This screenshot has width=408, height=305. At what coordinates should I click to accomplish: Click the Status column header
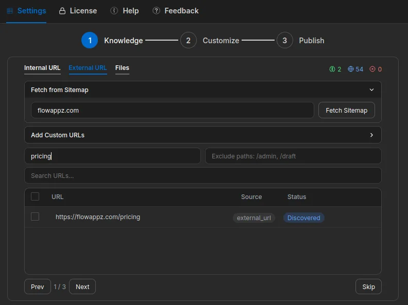tap(297, 196)
